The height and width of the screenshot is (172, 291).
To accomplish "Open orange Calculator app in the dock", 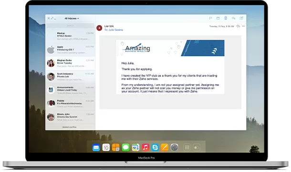I will point(116,148).
